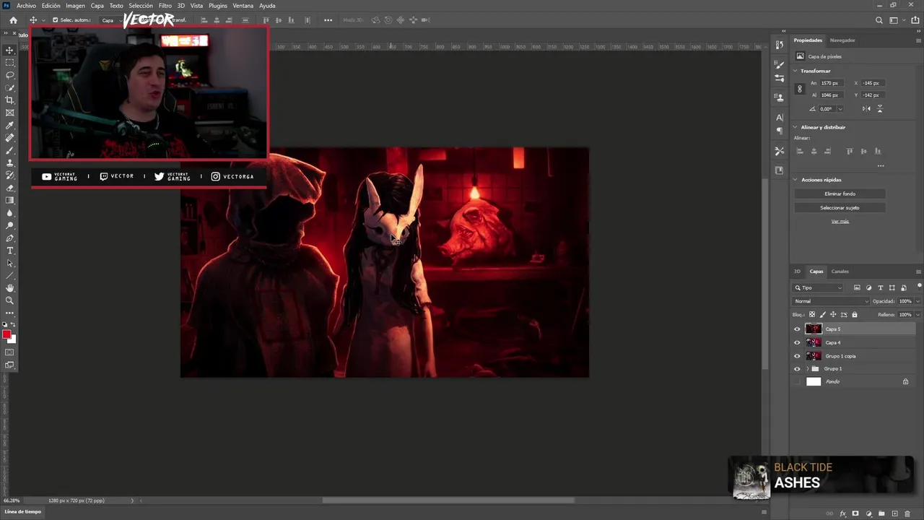The height and width of the screenshot is (520, 924).
Task: Toggle lock all for layer
Action: 855,314
